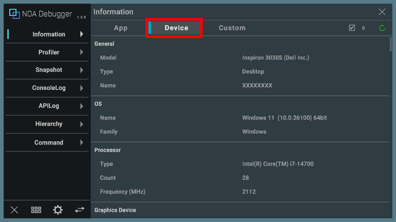Toggle the checkbox beside the refresh icon
The image size is (396, 222).
tap(352, 28)
